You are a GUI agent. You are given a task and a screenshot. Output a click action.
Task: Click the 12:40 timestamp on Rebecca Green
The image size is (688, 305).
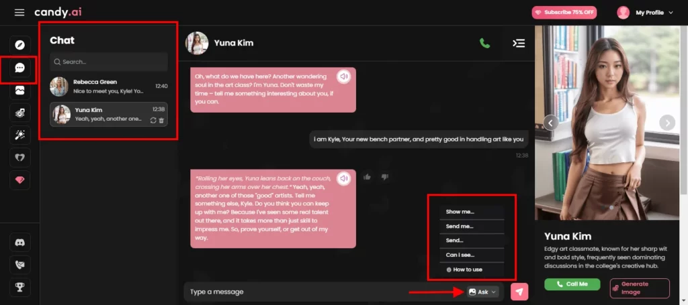tap(161, 86)
